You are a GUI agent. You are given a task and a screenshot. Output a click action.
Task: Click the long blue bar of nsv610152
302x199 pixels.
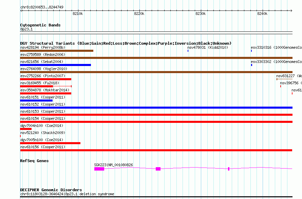(x=156, y=108)
